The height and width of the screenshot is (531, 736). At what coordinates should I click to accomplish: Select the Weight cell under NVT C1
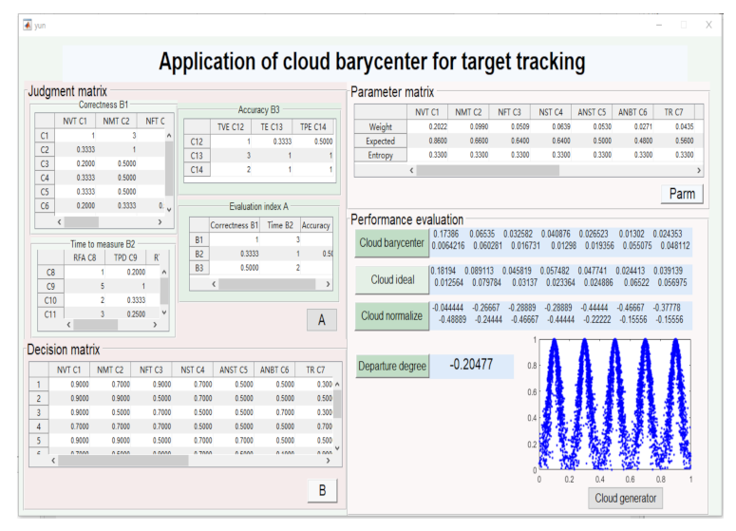426,126
